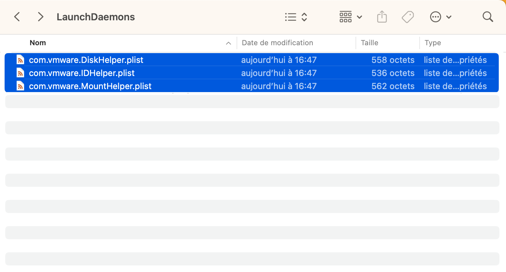Toggle the Nom sort direction arrow
The height and width of the screenshot is (272, 506).
point(228,43)
